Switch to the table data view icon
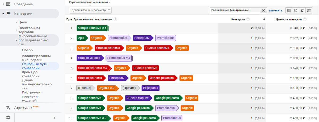 point(289,10)
